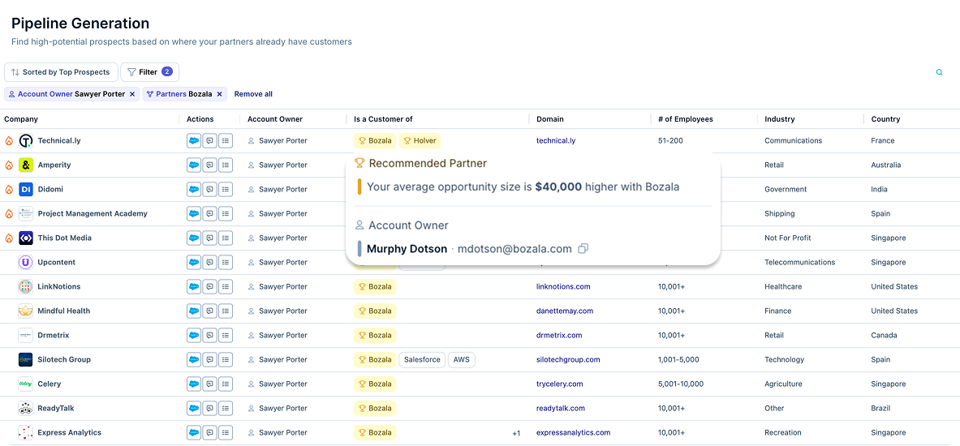
Task: Remove the Account Owner Sawyer Porter filter
Action: [131, 94]
